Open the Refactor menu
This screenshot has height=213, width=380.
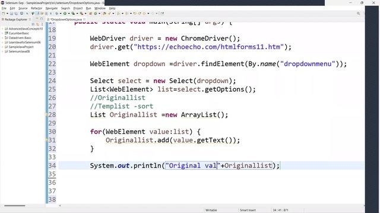[x=37, y=8]
